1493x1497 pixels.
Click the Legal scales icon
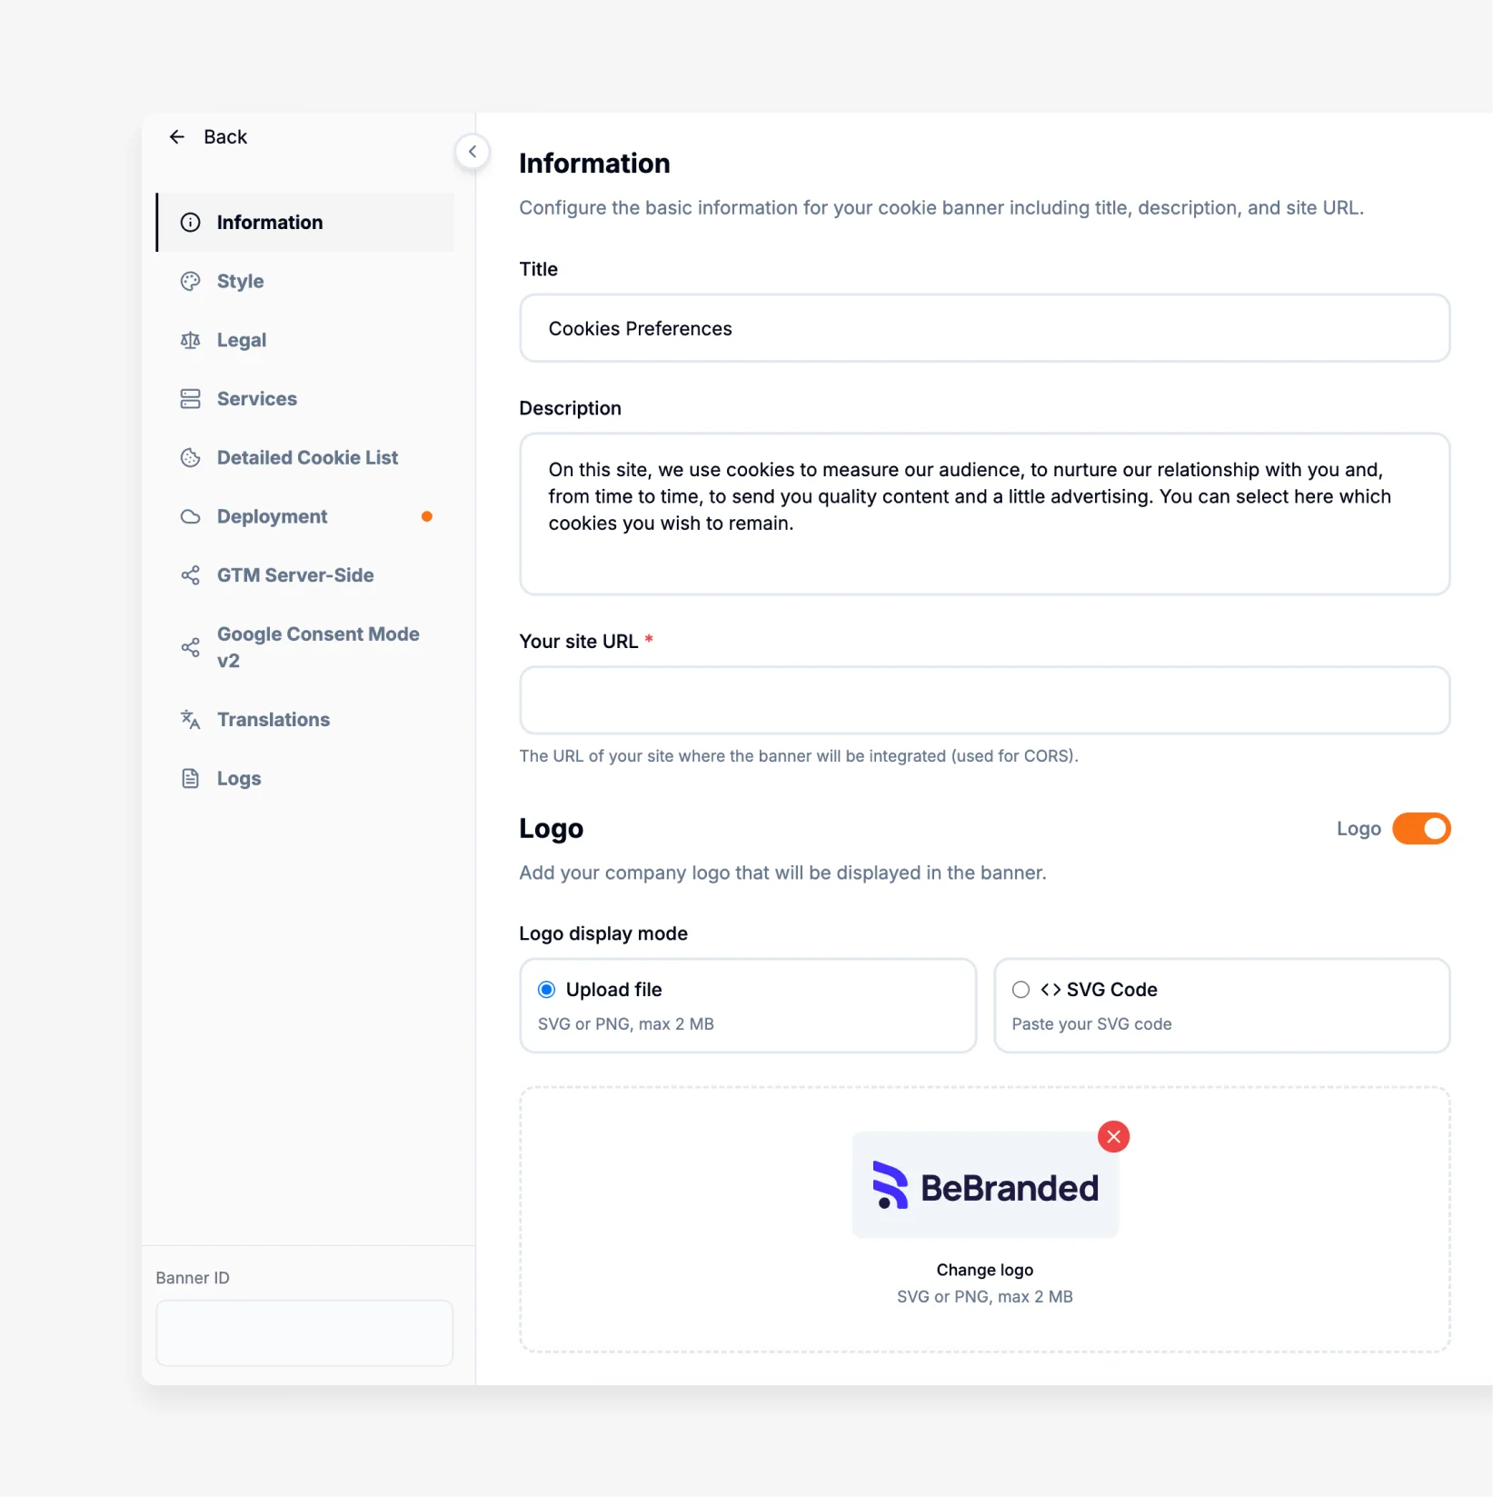pos(190,340)
